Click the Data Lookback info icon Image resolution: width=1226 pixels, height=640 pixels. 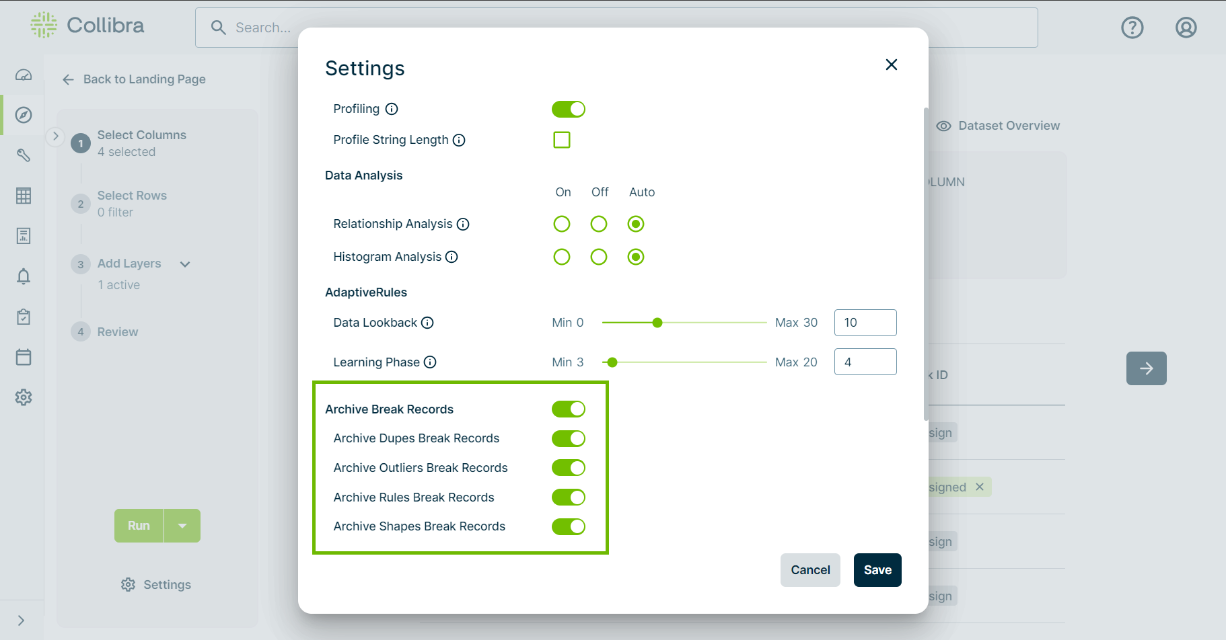[x=427, y=323]
